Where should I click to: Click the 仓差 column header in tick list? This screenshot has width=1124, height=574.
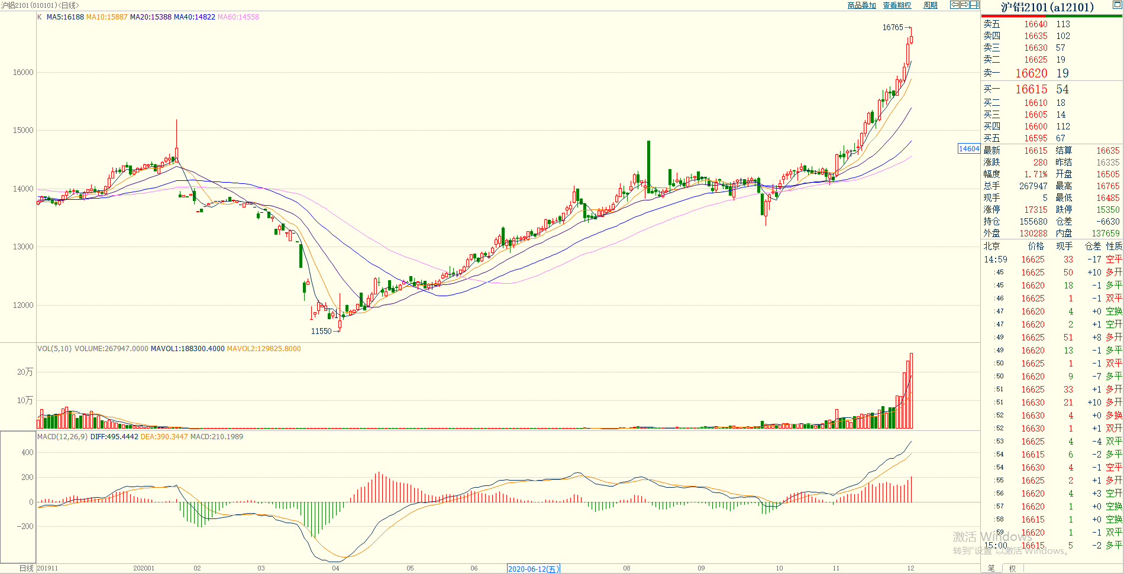coord(1093,246)
